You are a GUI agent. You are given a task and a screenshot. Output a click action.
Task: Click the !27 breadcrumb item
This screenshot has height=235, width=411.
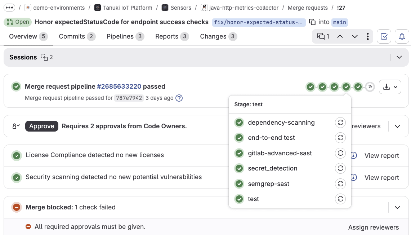[341, 8]
